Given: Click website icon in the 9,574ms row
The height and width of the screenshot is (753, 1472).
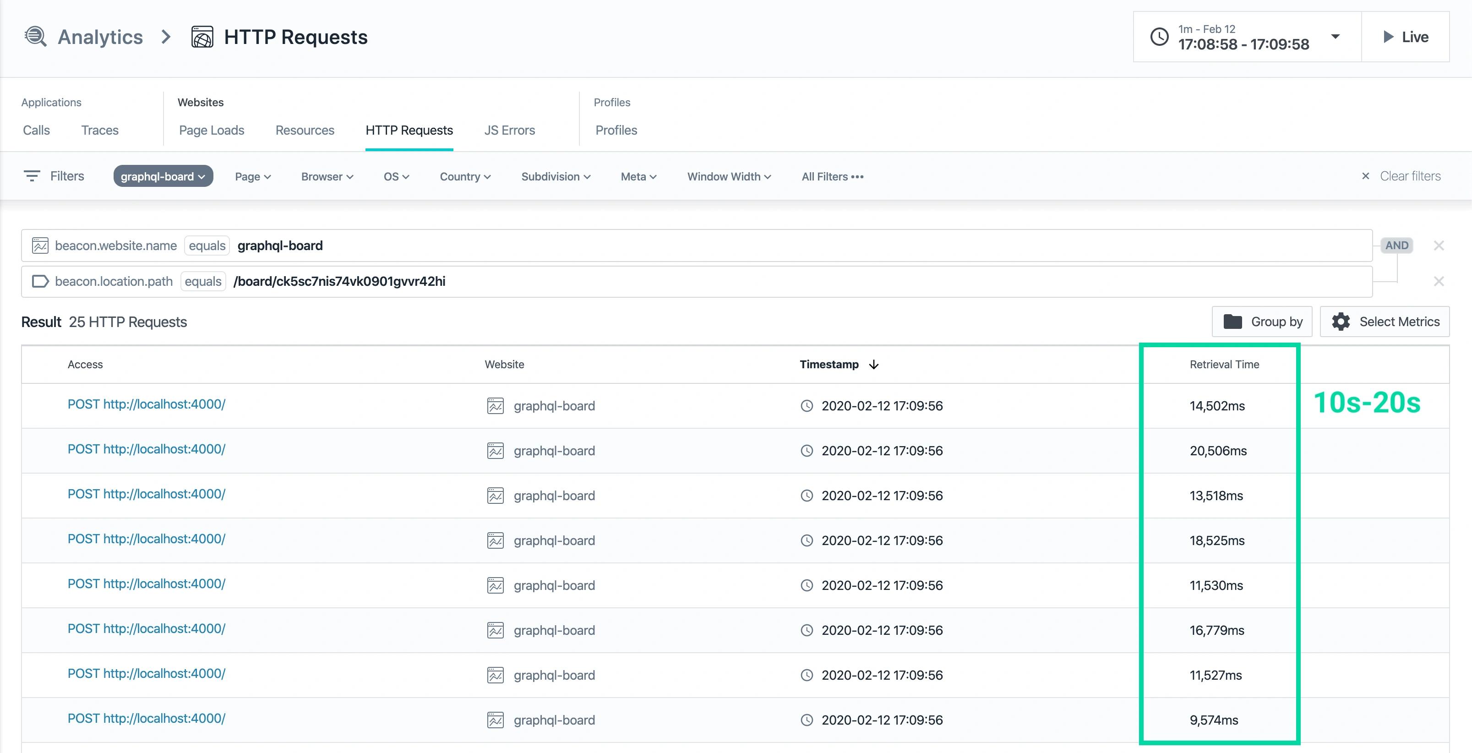Looking at the screenshot, I should pos(496,720).
